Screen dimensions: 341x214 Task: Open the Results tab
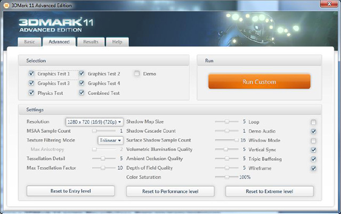pos(90,42)
